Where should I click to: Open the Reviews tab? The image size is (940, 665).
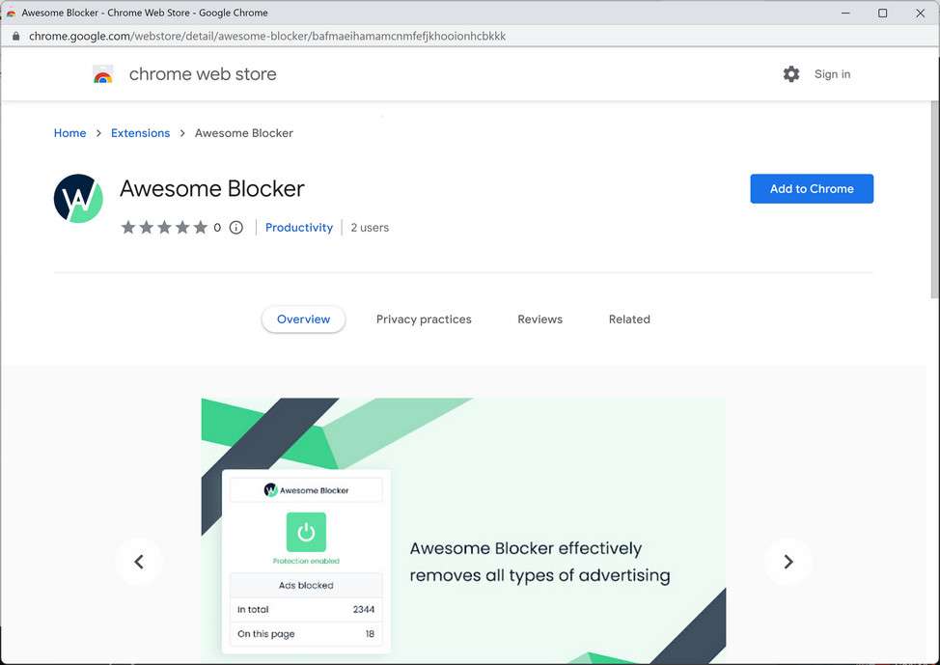pos(539,319)
